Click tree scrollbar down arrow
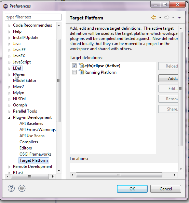This screenshot has width=189, height=203. [59, 171]
